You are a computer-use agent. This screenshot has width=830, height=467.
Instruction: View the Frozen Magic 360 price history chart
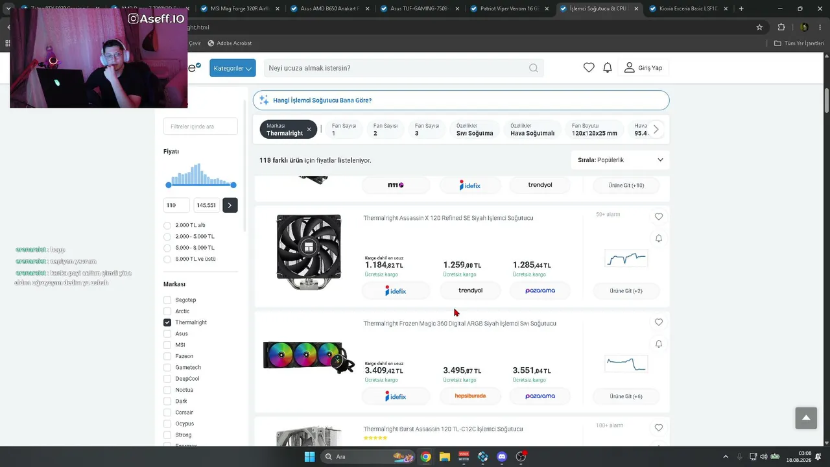(x=626, y=364)
